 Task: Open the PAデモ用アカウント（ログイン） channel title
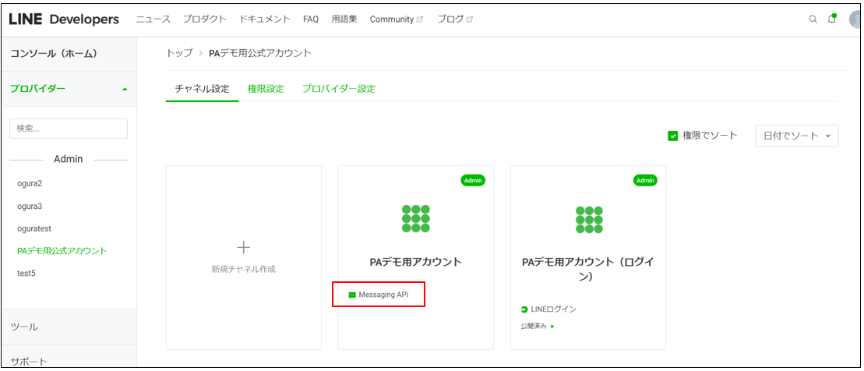coord(588,270)
